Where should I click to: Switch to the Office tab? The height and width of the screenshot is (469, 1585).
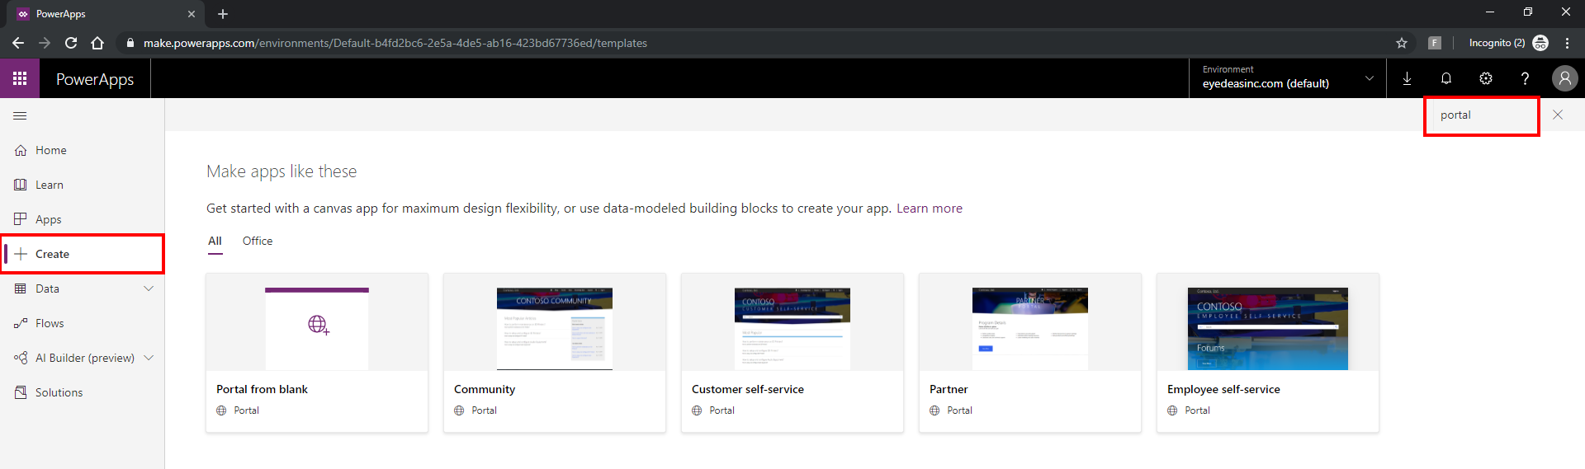258,241
